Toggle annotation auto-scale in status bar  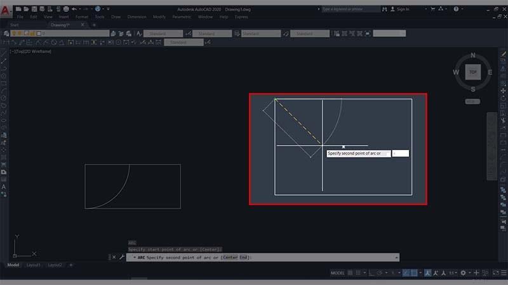pyautogui.click(x=436, y=273)
